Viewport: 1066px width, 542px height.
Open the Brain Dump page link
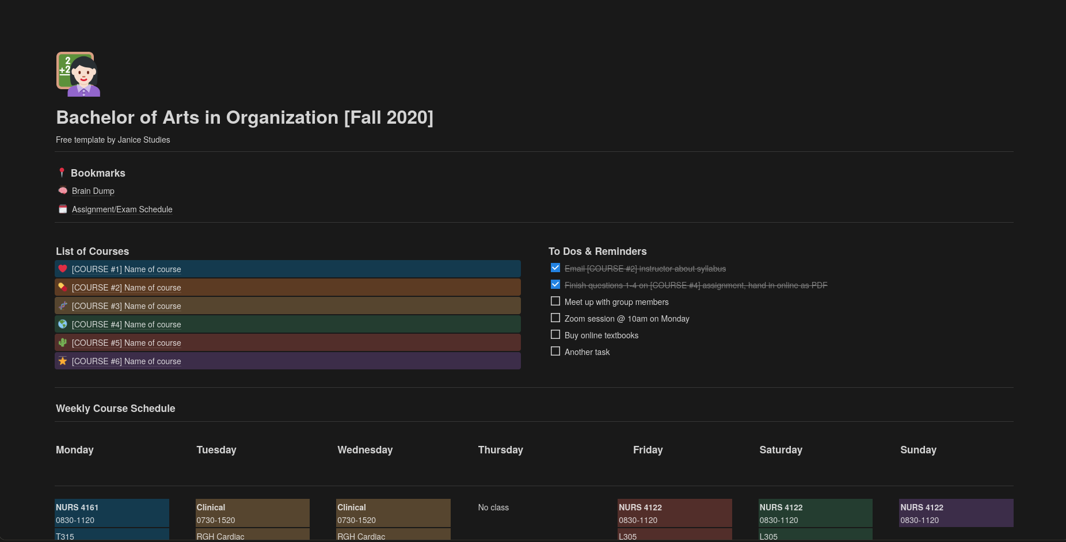tap(93, 191)
